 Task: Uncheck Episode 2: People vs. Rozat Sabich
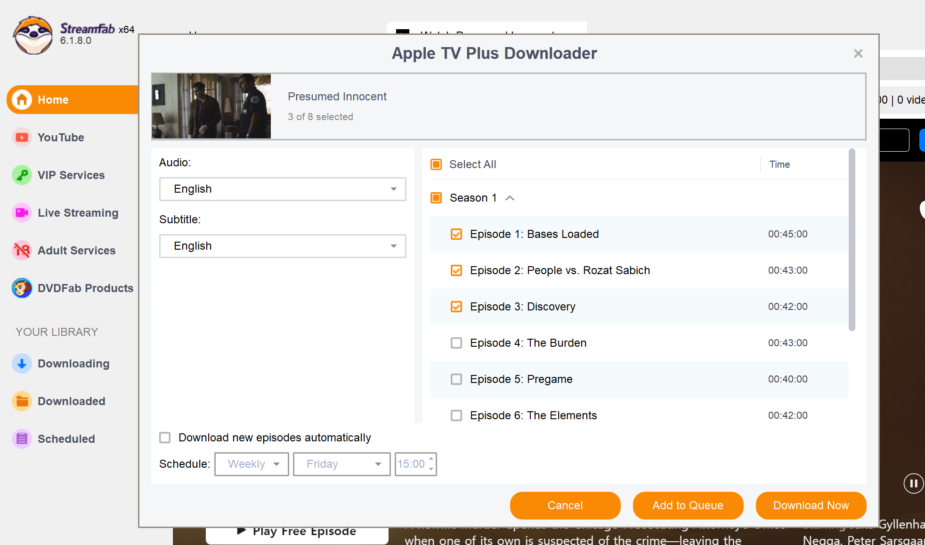(x=456, y=270)
